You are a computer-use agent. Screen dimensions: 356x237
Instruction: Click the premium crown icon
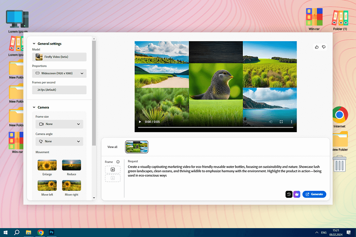(x=297, y=194)
